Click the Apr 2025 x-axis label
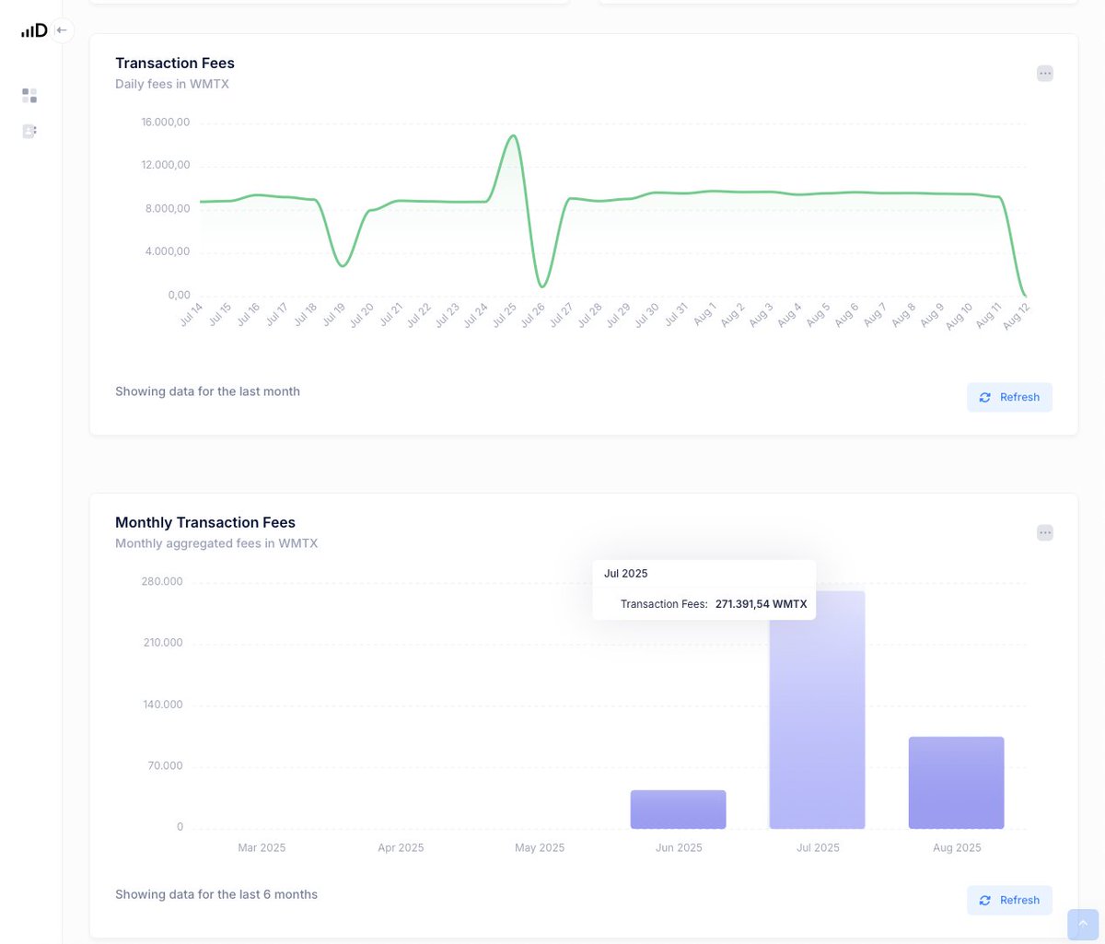1105x944 pixels. click(x=401, y=847)
